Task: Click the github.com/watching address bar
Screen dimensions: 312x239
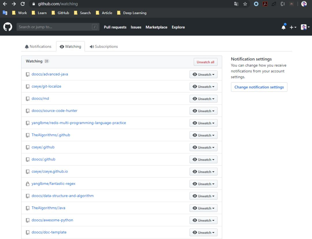Action: 131,4
